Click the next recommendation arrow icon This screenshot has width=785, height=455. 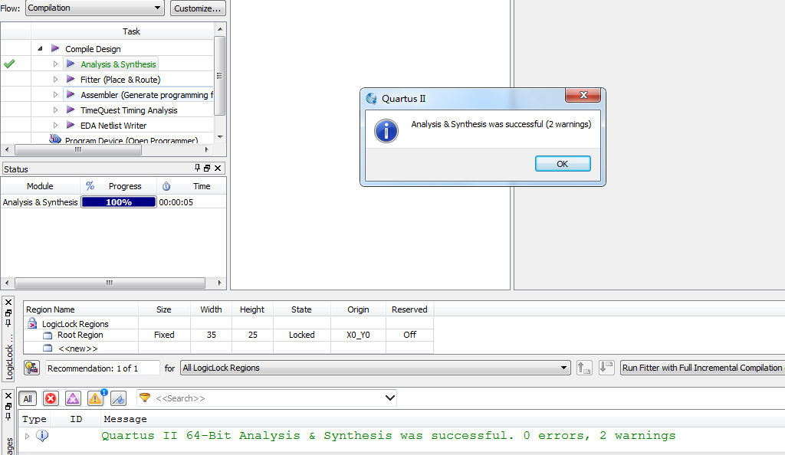coord(606,368)
